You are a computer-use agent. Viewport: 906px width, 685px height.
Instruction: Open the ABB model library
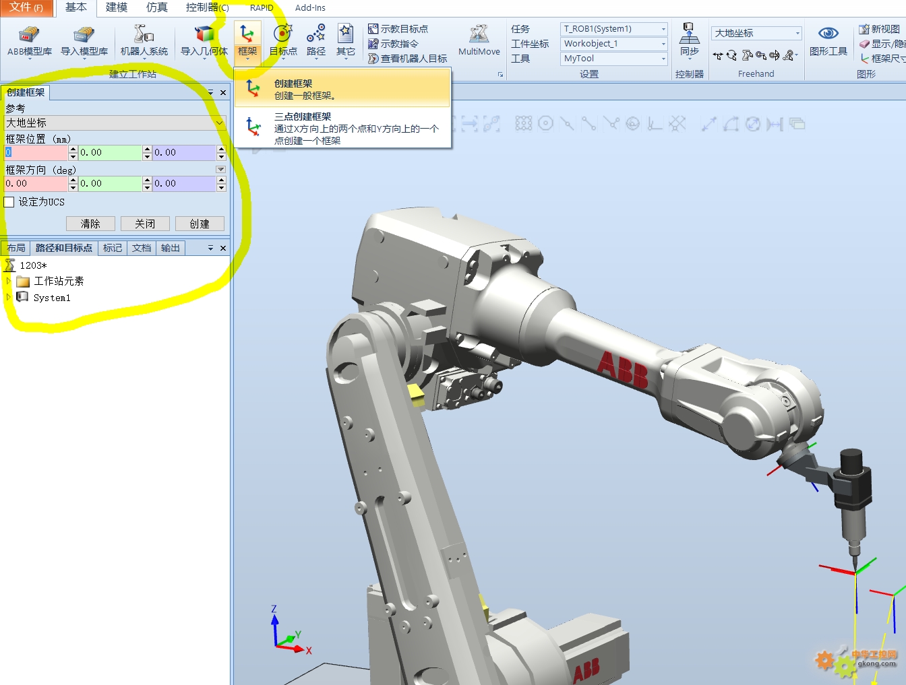click(30, 42)
